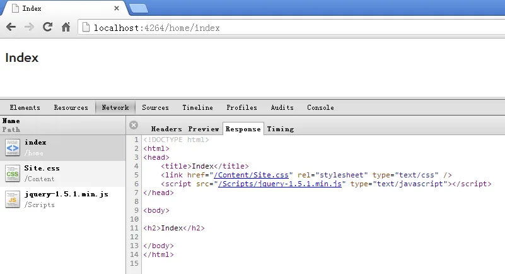Click the opening <body> tag line
Viewport: 505px width, 274px height.
click(x=156, y=210)
